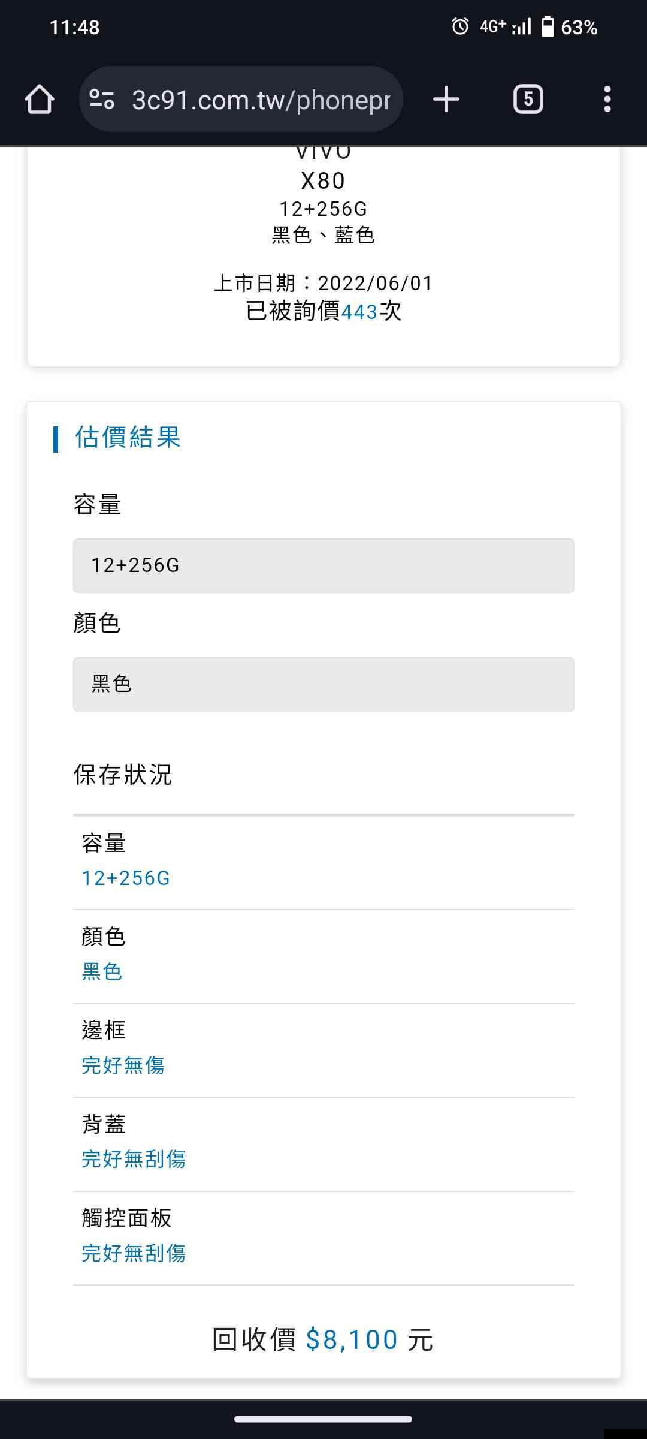Tap the battery icon in status bar
The image size is (647, 1439).
pos(548,26)
